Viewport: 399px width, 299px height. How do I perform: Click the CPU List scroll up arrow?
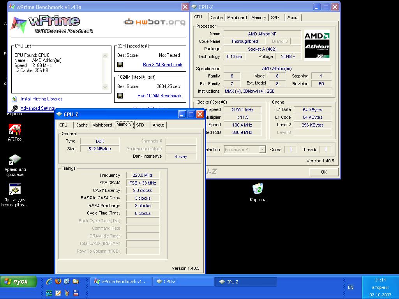pyautogui.click(x=105, y=56)
